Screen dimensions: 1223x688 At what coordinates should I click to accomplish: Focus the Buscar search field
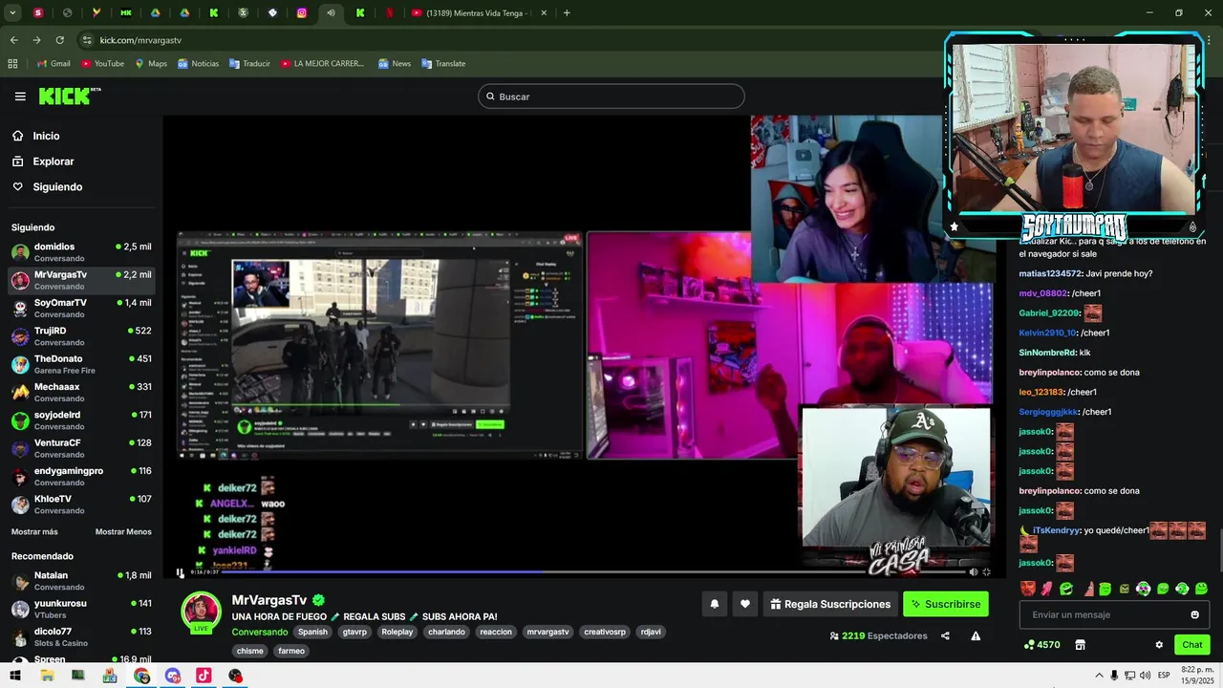pyautogui.click(x=611, y=97)
